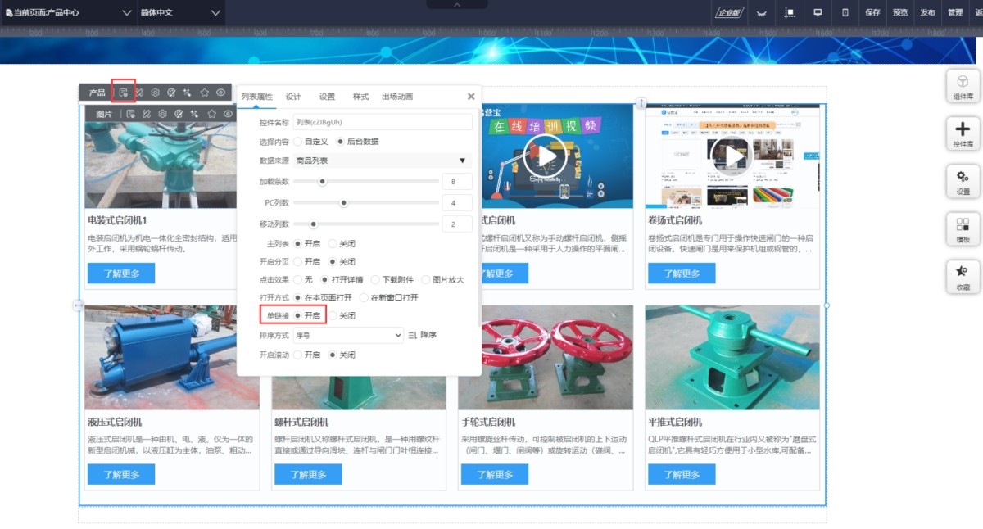Collapse top bar with chevron handle
Image resolution: width=983 pixels, height=529 pixels.
point(458,4)
